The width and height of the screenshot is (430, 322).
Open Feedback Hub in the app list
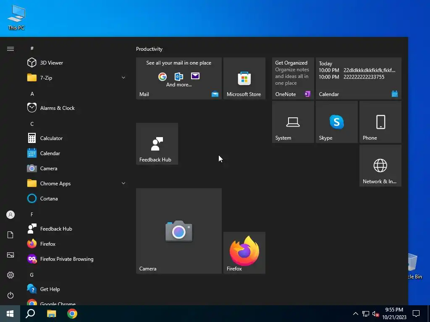point(76,229)
